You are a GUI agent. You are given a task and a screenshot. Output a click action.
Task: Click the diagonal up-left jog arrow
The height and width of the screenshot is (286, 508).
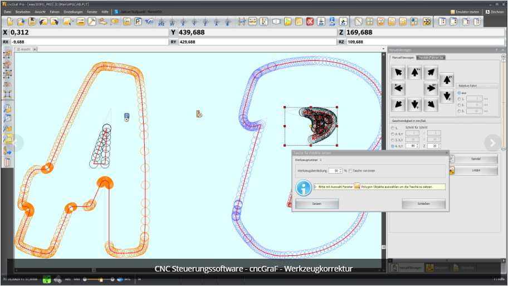coord(398,72)
